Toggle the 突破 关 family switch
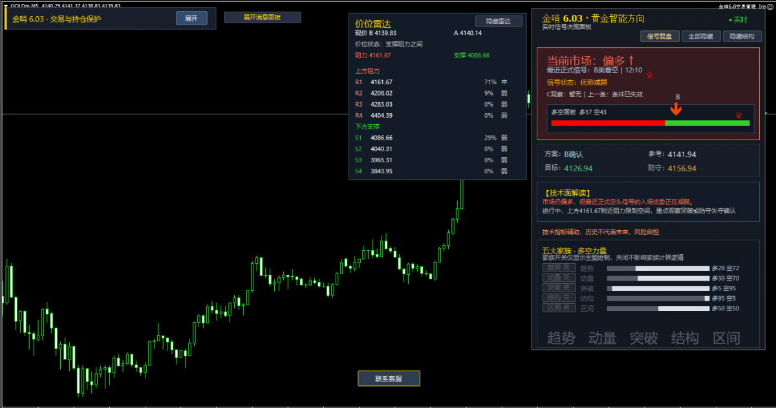Screen dimensions: 776x408 pos(559,288)
